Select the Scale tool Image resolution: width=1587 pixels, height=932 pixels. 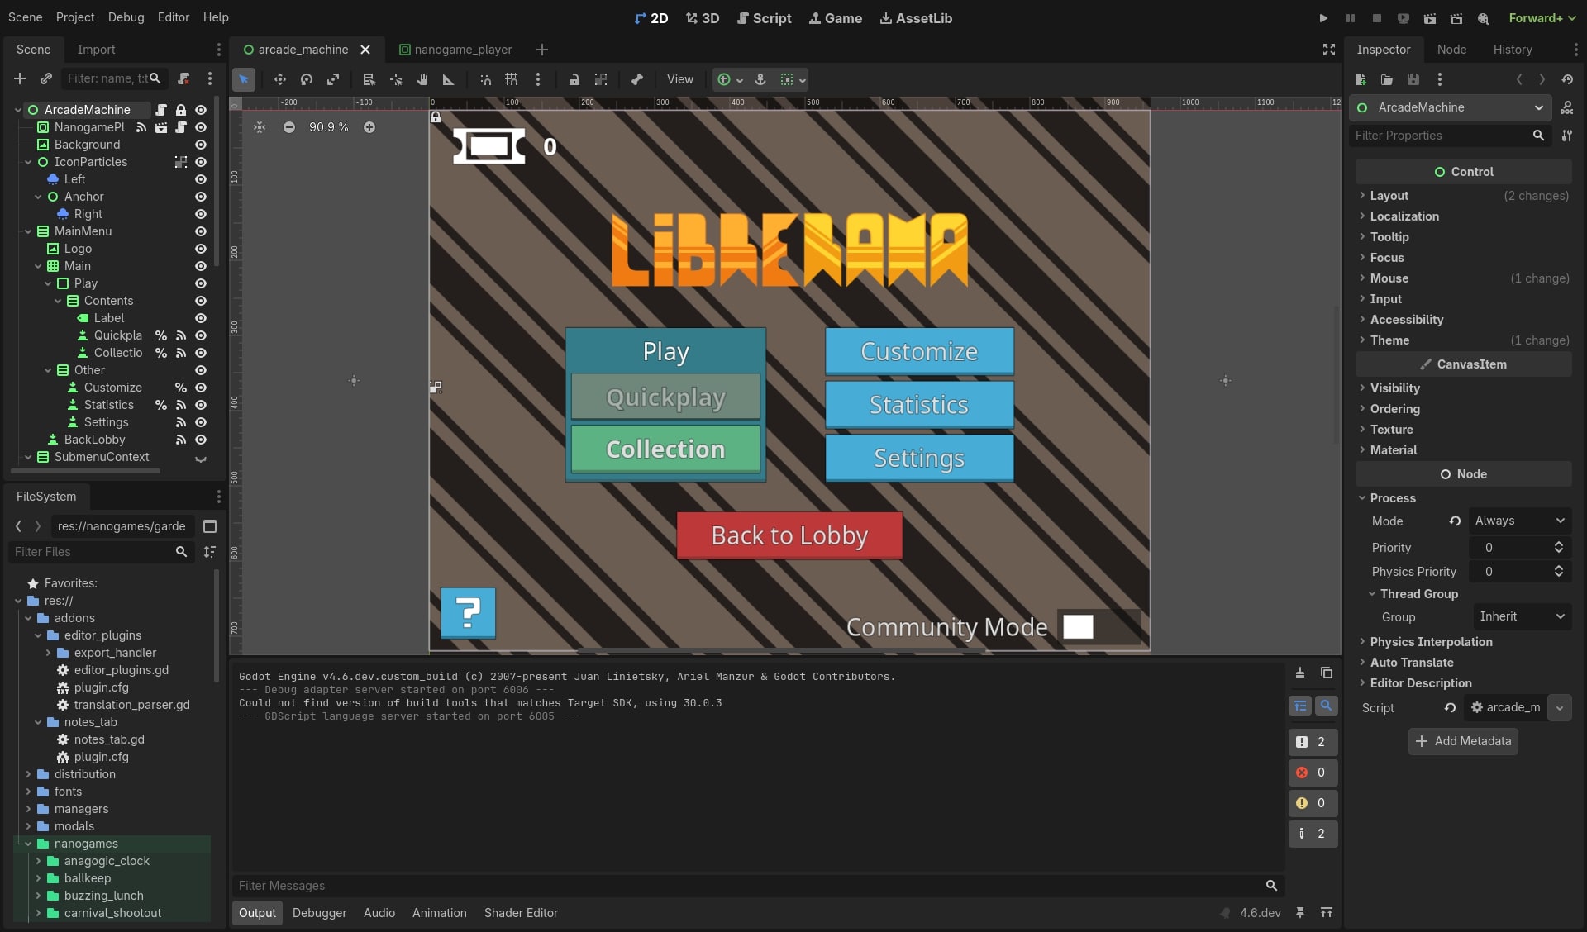333,79
